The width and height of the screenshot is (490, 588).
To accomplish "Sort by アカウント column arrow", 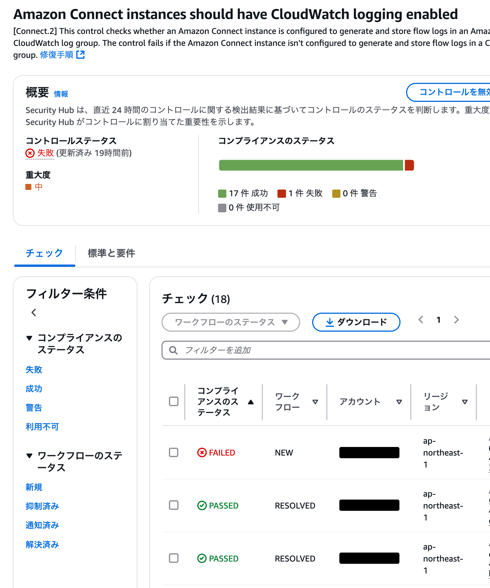I will (399, 402).
